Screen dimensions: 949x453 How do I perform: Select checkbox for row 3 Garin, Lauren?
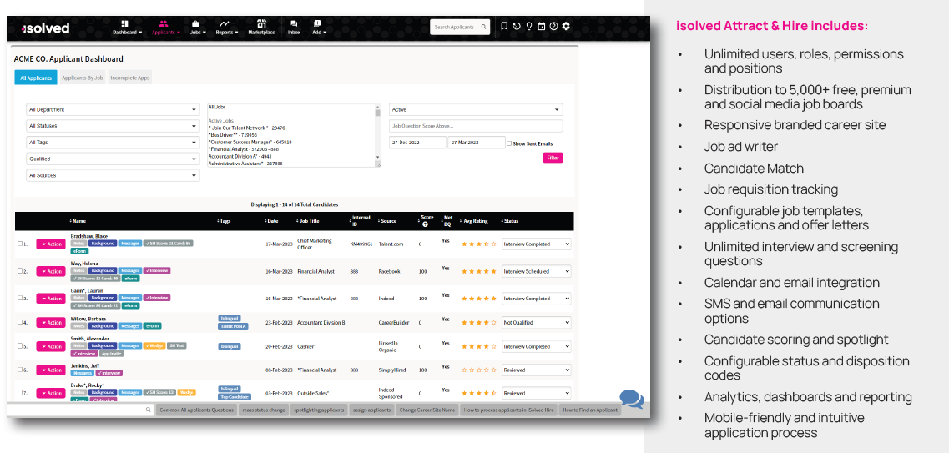click(20, 298)
